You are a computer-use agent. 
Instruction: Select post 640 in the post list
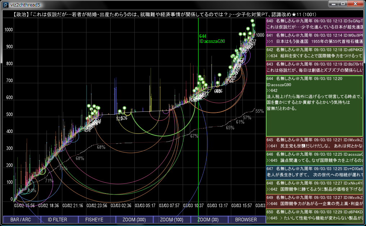[314, 25]
